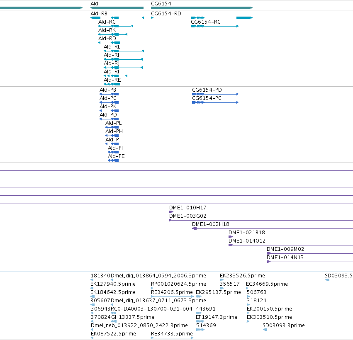Click the EK303510.5prime EST label
The width and height of the screenshot is (353, 340).
coord(269,317)
